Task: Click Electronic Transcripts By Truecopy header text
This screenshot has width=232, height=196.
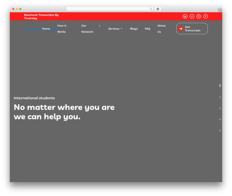Action: [41, 17]
